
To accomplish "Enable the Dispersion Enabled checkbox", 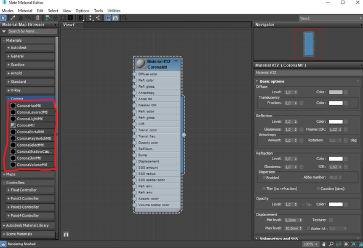I will pyautogui.click(x=264, y=177).
